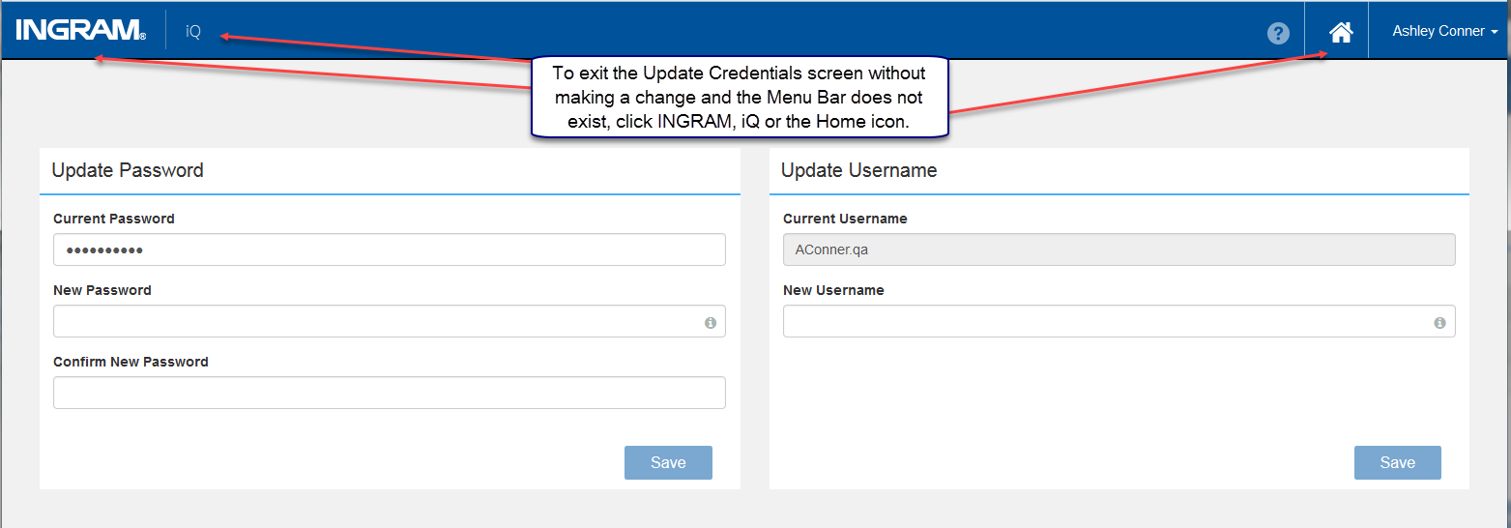Focus the New Username input field
This screenshot has width=1511, height=528.
tap(1119, 321)
